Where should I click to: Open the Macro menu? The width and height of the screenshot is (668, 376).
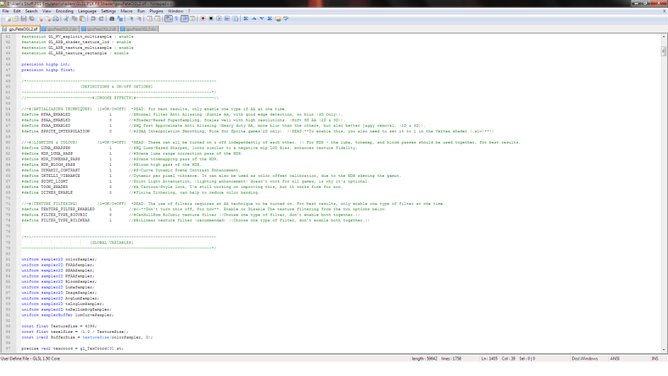point(127,11)
